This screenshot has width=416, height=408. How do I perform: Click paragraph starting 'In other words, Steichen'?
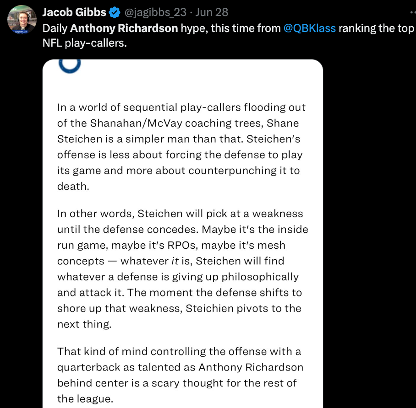click(183, 269)
